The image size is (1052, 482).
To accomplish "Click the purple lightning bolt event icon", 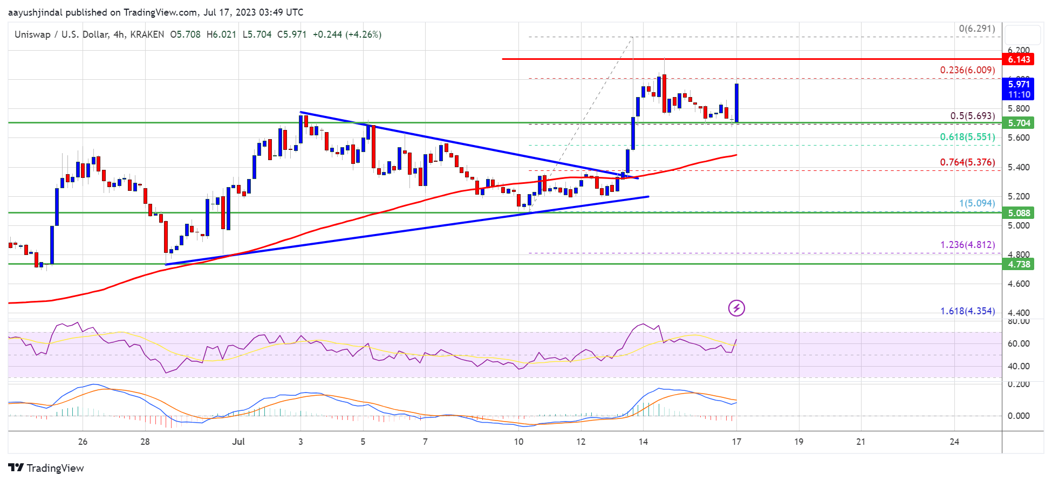I will pyautogui.click(x=736, y=308).
